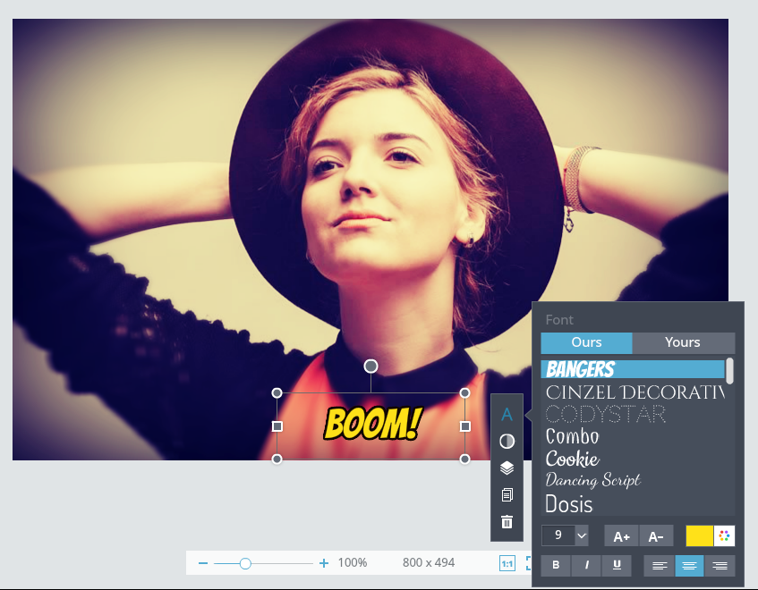Image resolution: width=758 pixels, height=590 pixels.
Task: Duplicate the text layer with the copy icon
Action: 507,495
